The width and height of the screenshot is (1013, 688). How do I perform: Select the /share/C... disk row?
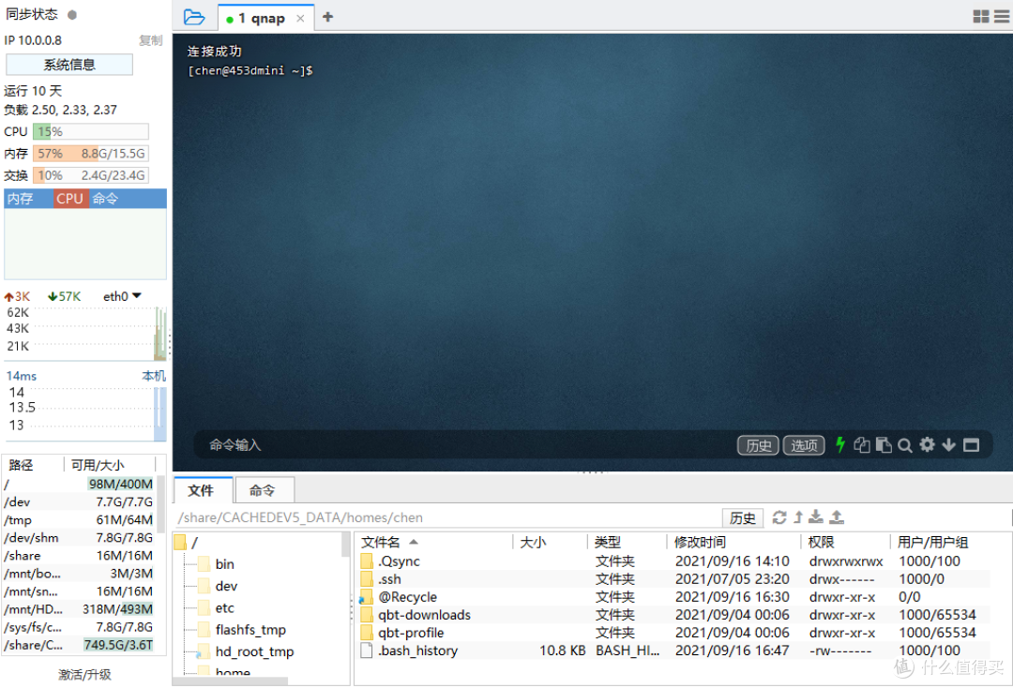pyautogui.click(x=79, y=645)
